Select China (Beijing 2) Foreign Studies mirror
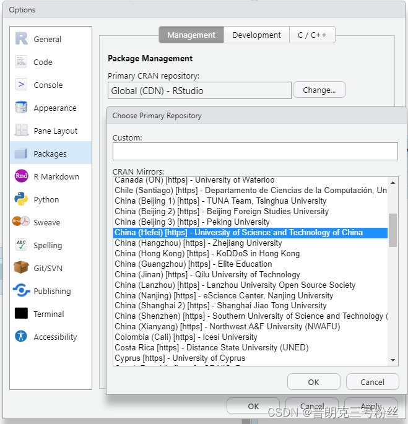The width and height of the screenshot is (408, 424). coord(250,212)
